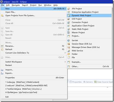
Task: Expand the Switch Workspace submenu
Action: (x=65, y=62)
